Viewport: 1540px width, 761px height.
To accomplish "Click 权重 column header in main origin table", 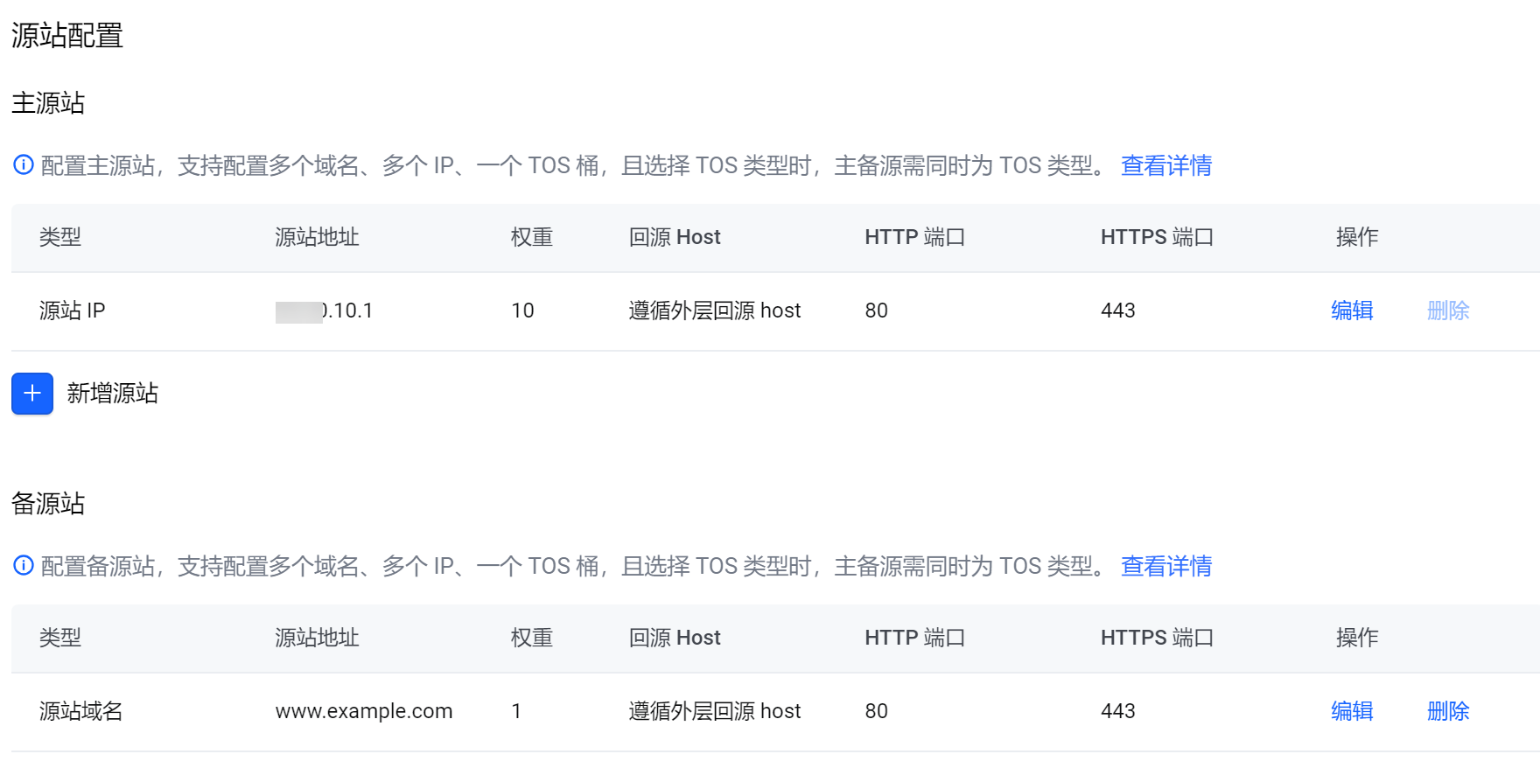I will point(531,237).
